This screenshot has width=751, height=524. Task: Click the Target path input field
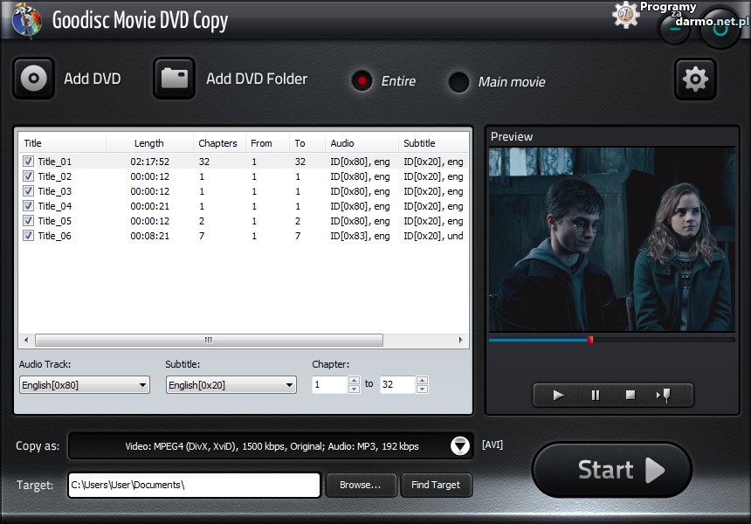(x=194, y=486)
